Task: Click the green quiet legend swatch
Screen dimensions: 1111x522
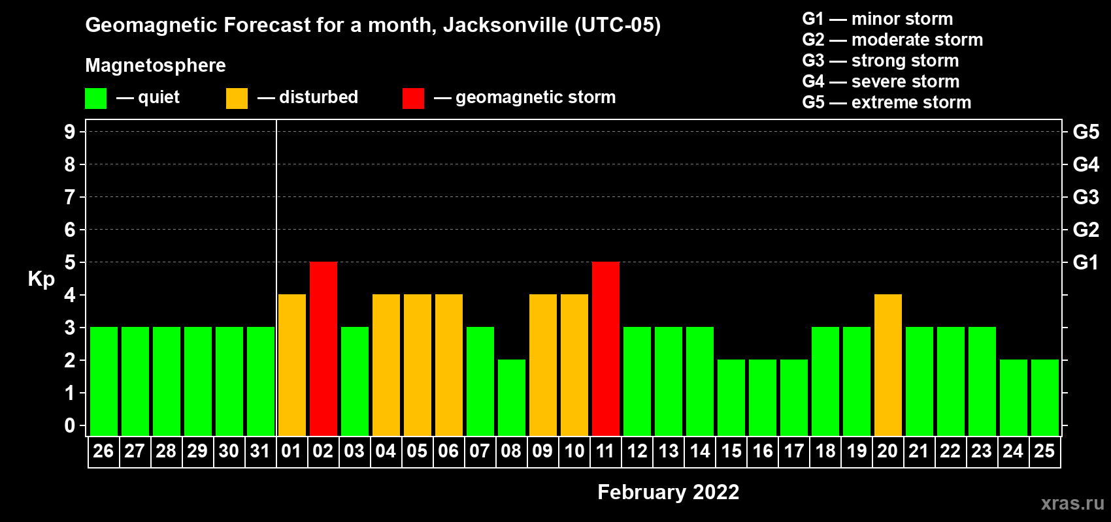Action: coord(95,99)
